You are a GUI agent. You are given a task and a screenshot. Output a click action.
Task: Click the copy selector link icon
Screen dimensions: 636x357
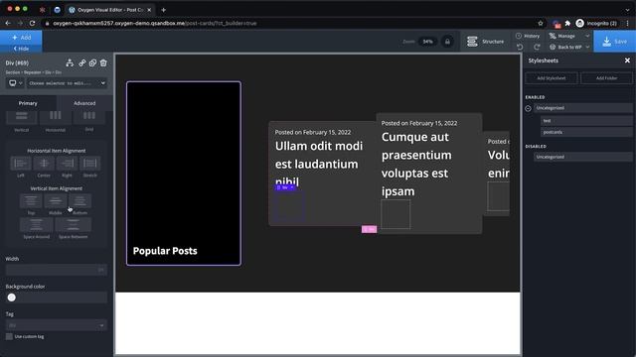81,62
